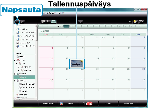Viewport: 148px width, 108px height.
Task: Click the YouTube upload button
Action: (88, 104)
